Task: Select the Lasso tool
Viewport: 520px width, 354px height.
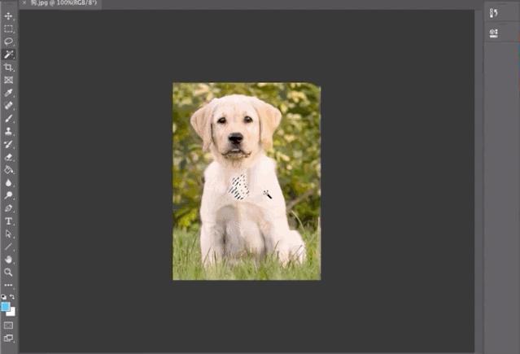Action: click(8, 42)
